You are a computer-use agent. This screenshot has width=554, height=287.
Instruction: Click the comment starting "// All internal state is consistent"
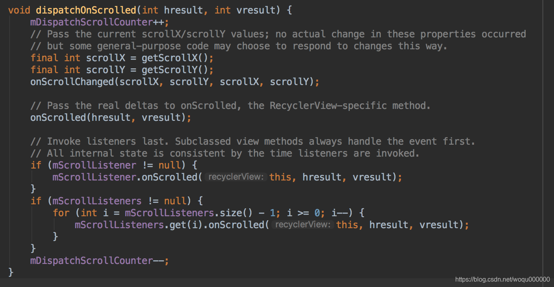click(x=225, y=153)
